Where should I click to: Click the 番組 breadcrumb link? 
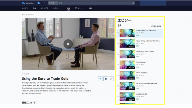pyautogui.click(x=23, y=15)
